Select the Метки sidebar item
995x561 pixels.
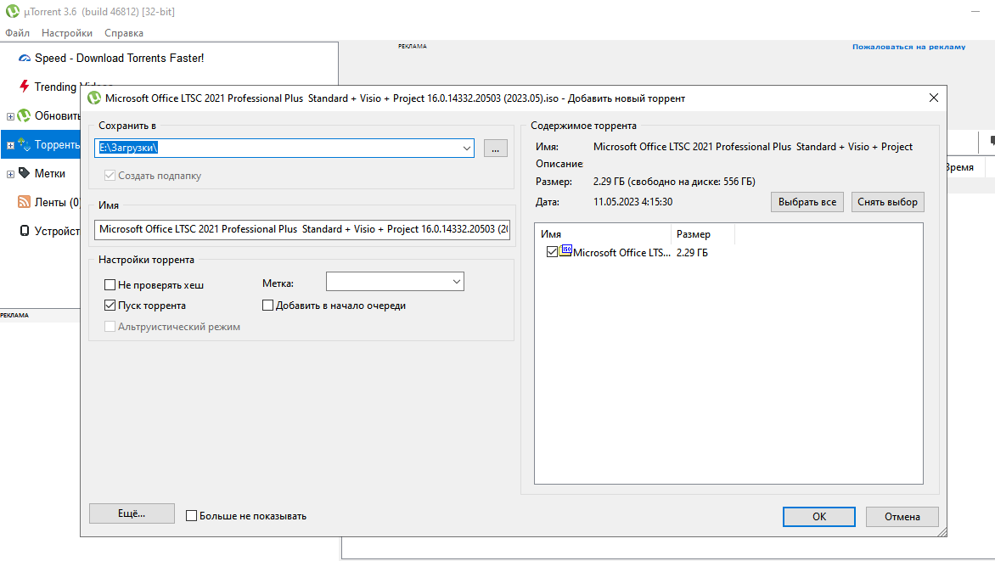tap(49, 173)
